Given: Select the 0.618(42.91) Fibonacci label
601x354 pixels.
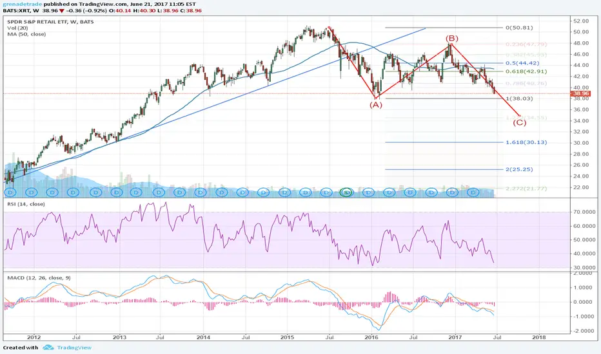Looking at the screenshot, I should (x=526, y=71).
